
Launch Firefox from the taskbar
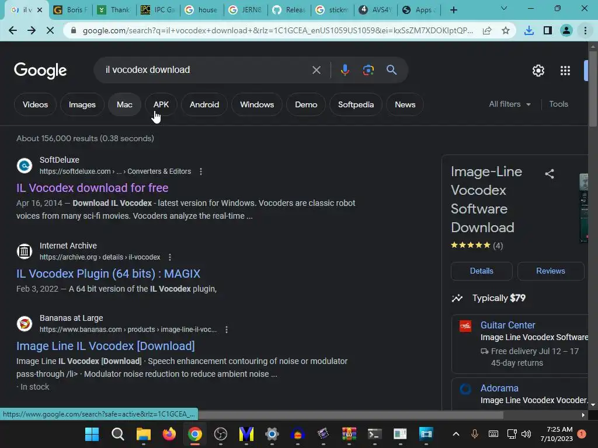tap(169, 434)
